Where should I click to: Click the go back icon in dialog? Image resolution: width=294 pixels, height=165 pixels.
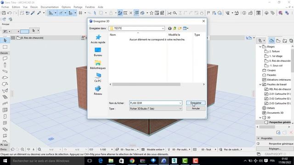point(170,28)
